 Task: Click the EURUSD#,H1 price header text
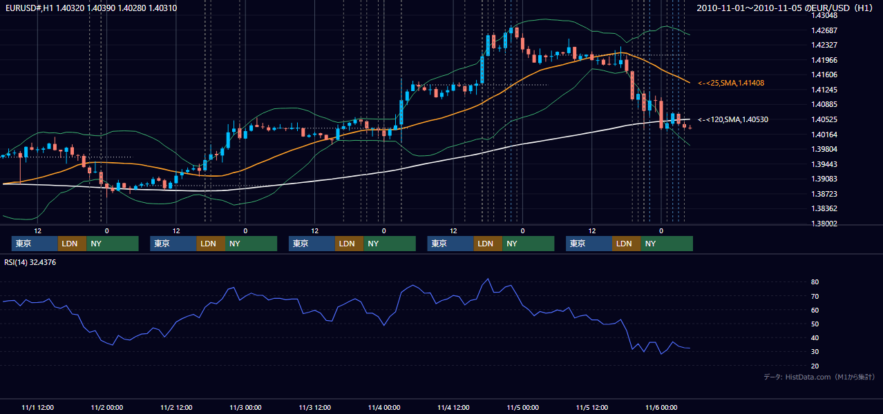point(91,8)
